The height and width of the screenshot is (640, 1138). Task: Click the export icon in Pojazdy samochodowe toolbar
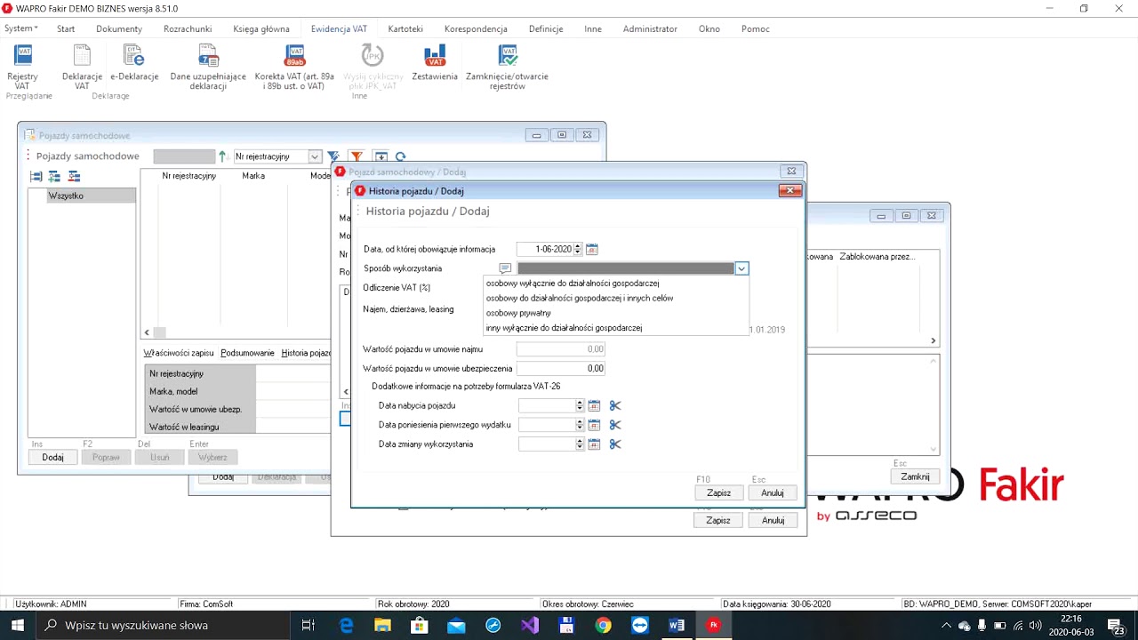(x=381, y=156)
